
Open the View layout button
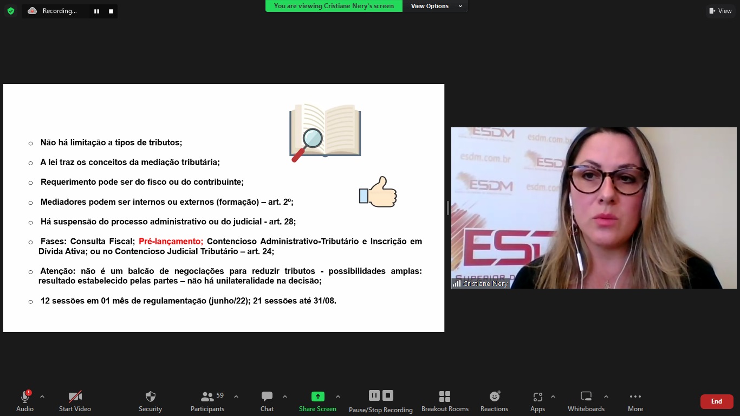720,11
